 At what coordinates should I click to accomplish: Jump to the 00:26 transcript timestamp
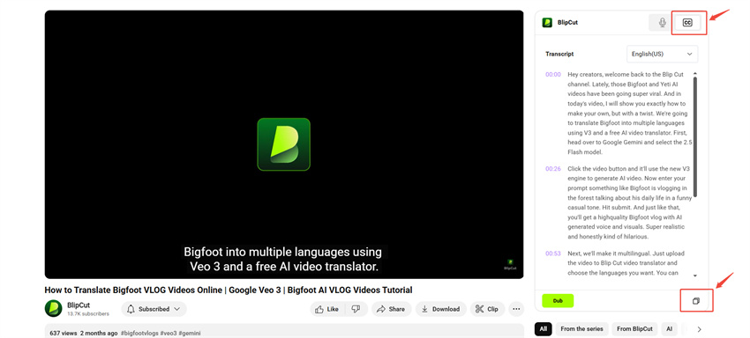tap(553, 169)
